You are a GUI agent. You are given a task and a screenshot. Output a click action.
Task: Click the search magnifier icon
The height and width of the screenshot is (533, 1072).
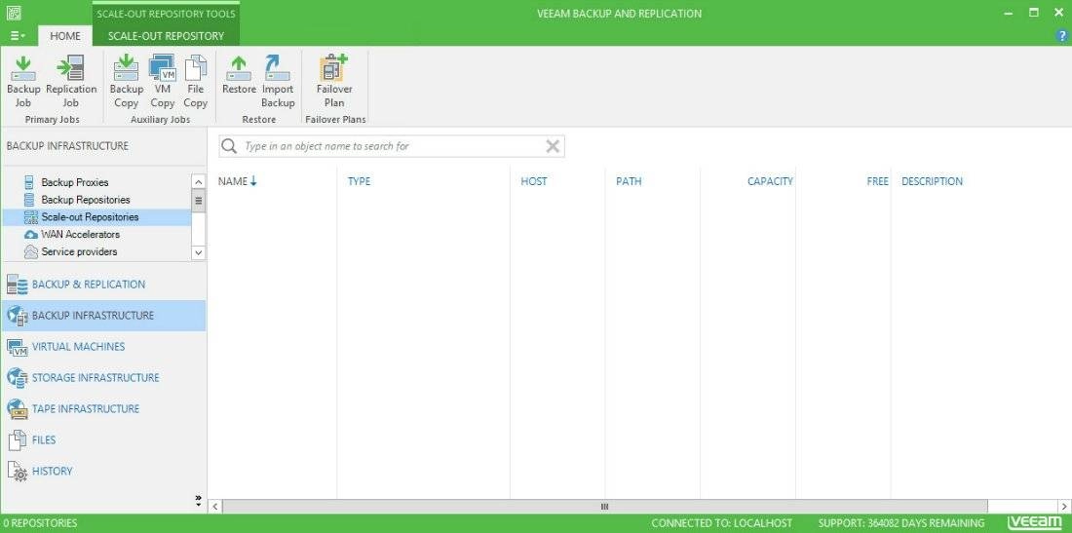pyautogui.click(x=230, y=145)
